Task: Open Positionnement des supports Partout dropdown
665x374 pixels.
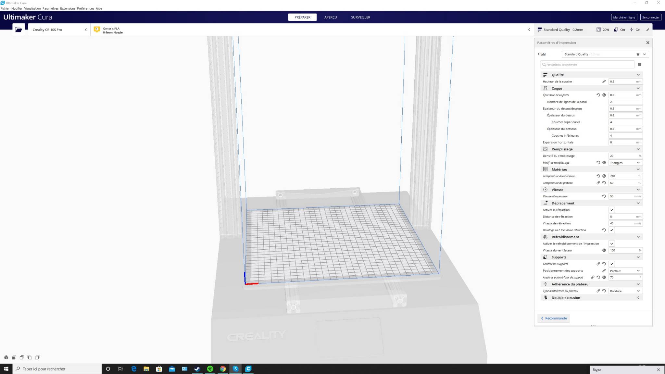Action: point(625,271)
